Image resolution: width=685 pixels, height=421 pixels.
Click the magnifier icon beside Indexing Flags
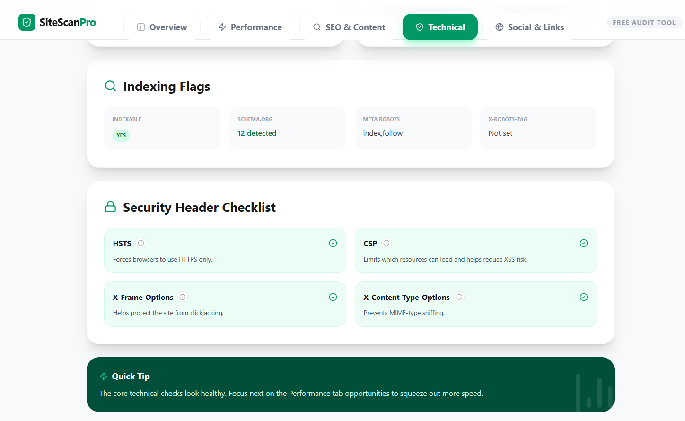[x=110, y=86]
